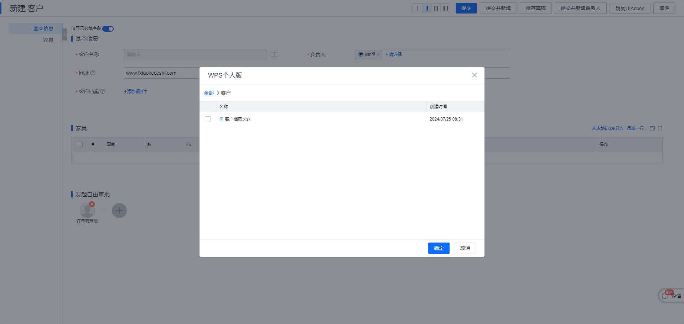The image size is (684, 324).
Task: Select the four-column layout icon
Action: [445, 8]
